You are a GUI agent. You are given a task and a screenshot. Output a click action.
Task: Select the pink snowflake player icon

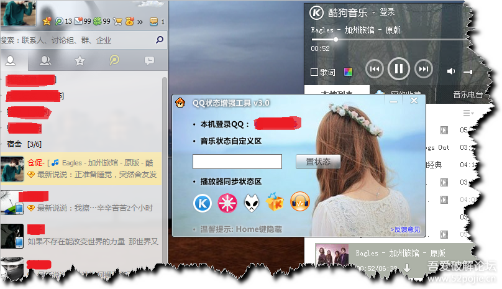coord(227,203)
